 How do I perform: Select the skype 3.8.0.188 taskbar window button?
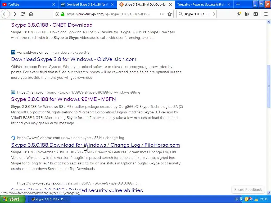[49, 199]
